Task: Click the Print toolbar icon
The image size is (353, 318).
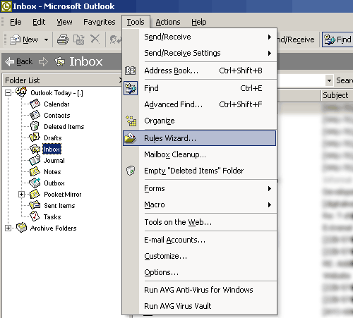Action: tap(63, 39)
